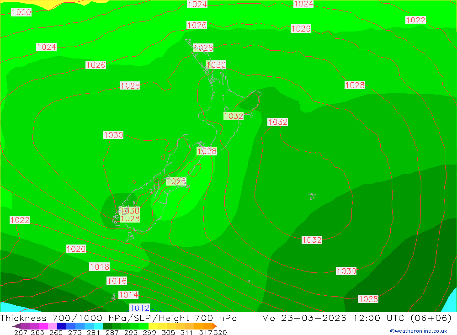Click the orange arrow at legend end
The width and height of the screenshot is (457, 335).
tap(215, 326)
